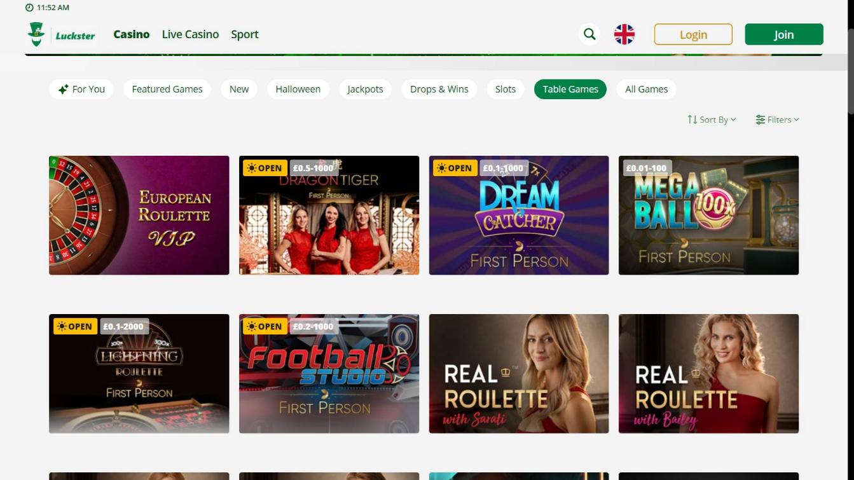The height and width of the screenshot is (480, 854).
Task: Click the sparkle icon in For You
Action: point(63,90)
